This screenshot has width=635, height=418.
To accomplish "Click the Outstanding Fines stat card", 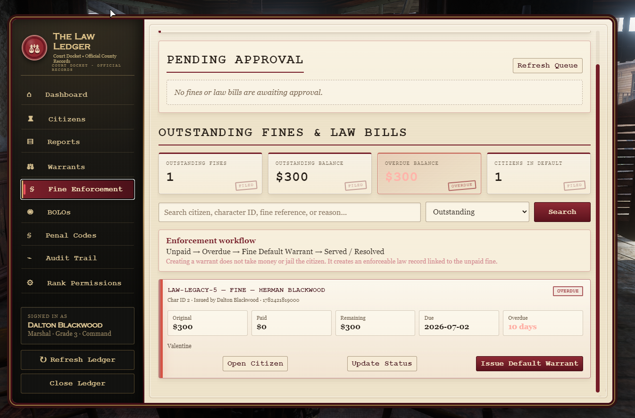I will pyautogui.click(x=210, y=173).
